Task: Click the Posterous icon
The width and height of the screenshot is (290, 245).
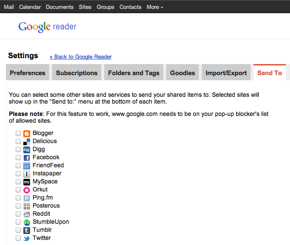Action: (27, 206)
